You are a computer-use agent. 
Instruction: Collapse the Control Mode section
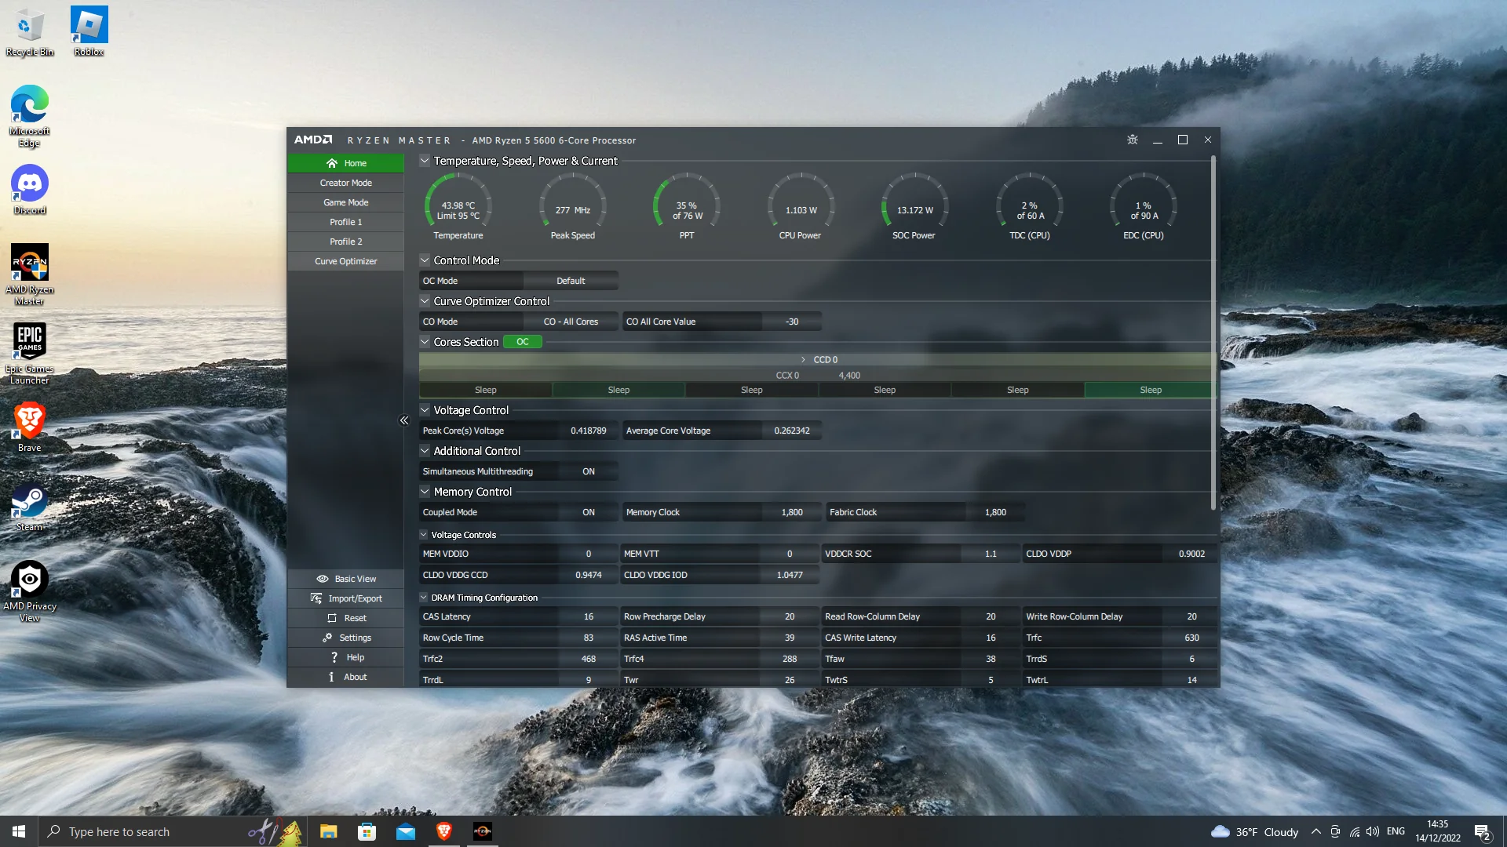click(425, 260)
